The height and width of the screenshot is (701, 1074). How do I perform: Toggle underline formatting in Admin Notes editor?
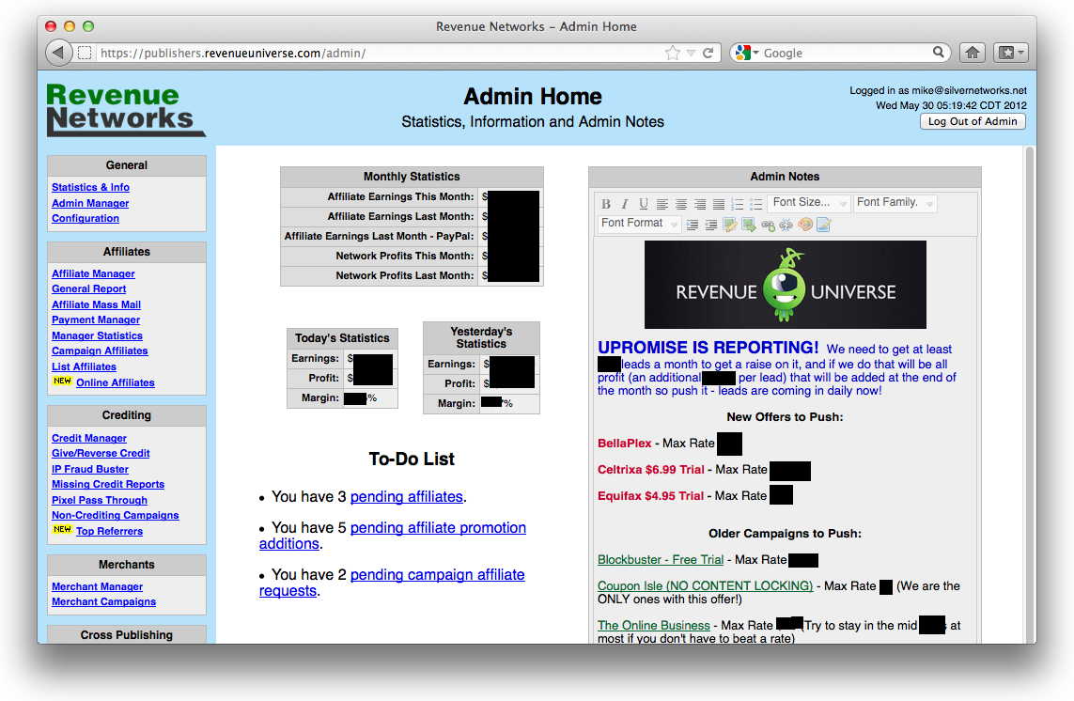coord(643,204)
